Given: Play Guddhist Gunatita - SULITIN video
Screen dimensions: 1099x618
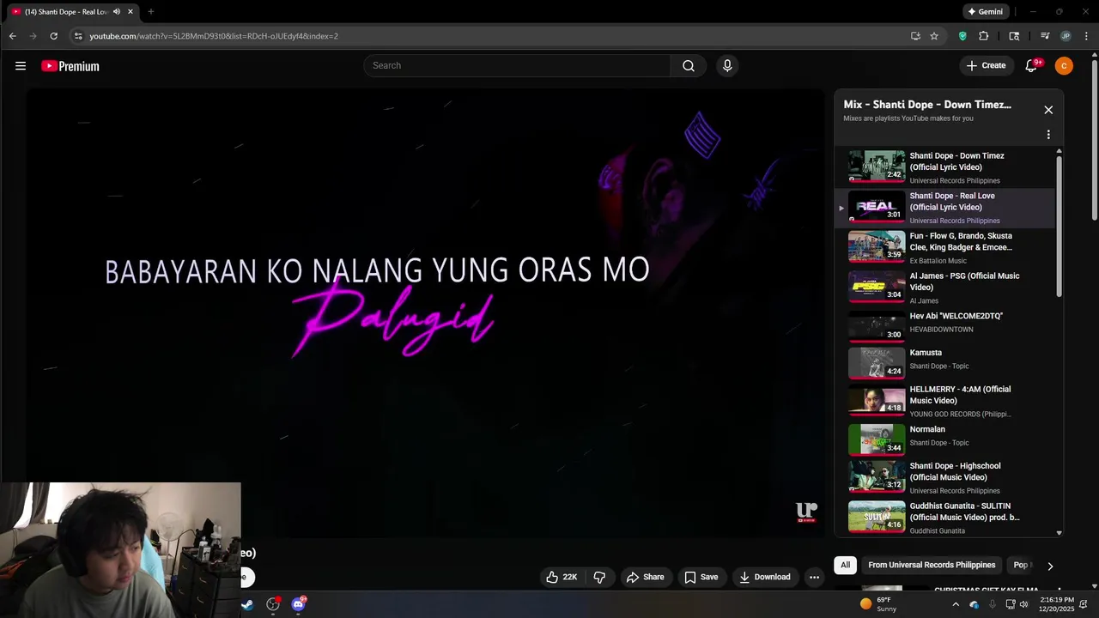Looking at the screenshot, I should pos(944,518).
